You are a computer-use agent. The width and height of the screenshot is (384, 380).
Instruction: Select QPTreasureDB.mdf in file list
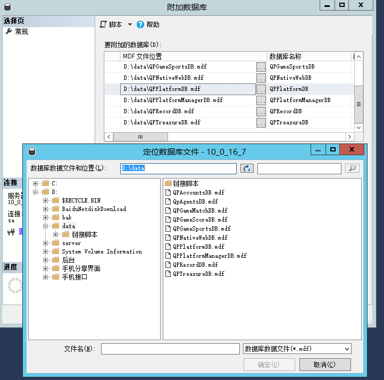point(198,274)
